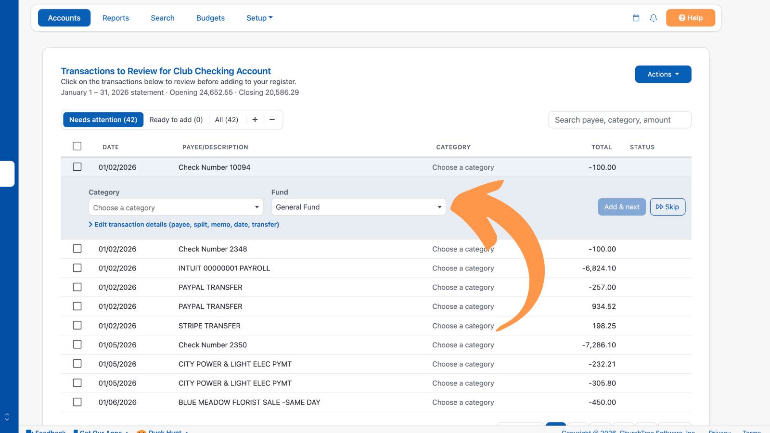Switch to All (42) tab
Screen dimensions: 770x433
point(227,120)
